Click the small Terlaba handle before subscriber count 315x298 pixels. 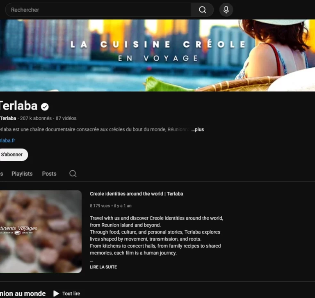point(8,118)
